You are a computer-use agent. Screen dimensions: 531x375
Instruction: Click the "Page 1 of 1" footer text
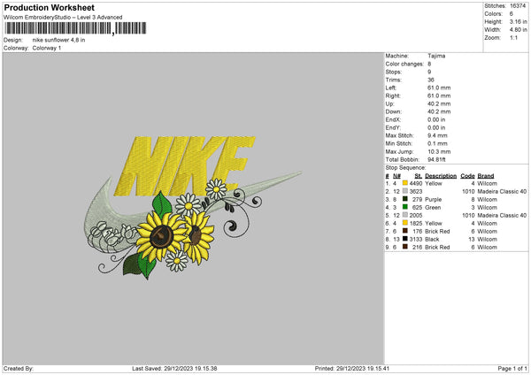512,368
